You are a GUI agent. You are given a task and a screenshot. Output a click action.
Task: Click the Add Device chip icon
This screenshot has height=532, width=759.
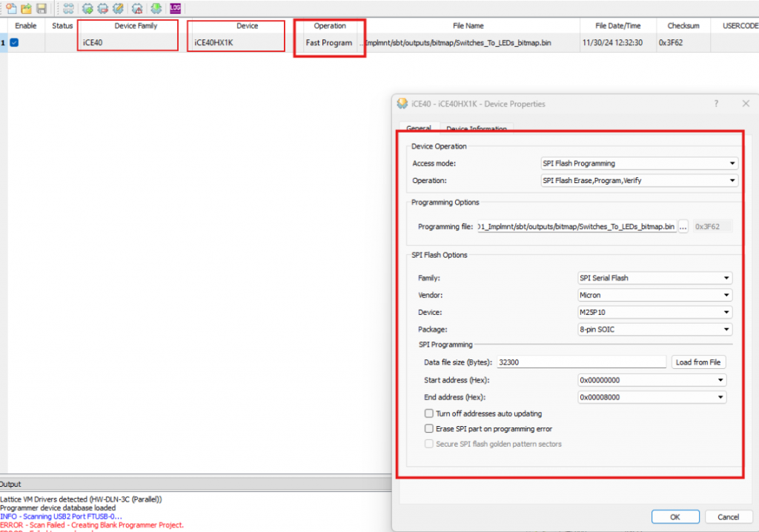point(87,9)
